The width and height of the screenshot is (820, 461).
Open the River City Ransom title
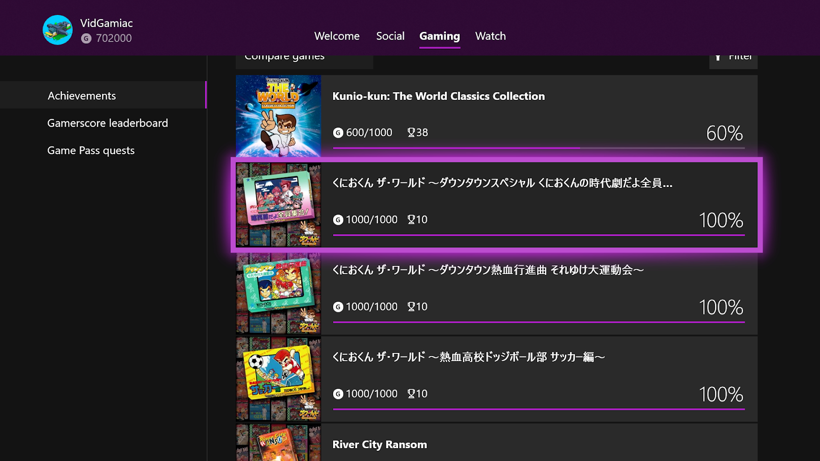click(x=380, y=445)
